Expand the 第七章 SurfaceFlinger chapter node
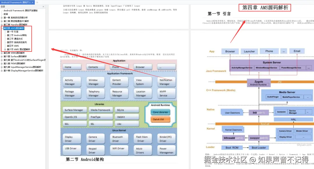 coord(2,60)
